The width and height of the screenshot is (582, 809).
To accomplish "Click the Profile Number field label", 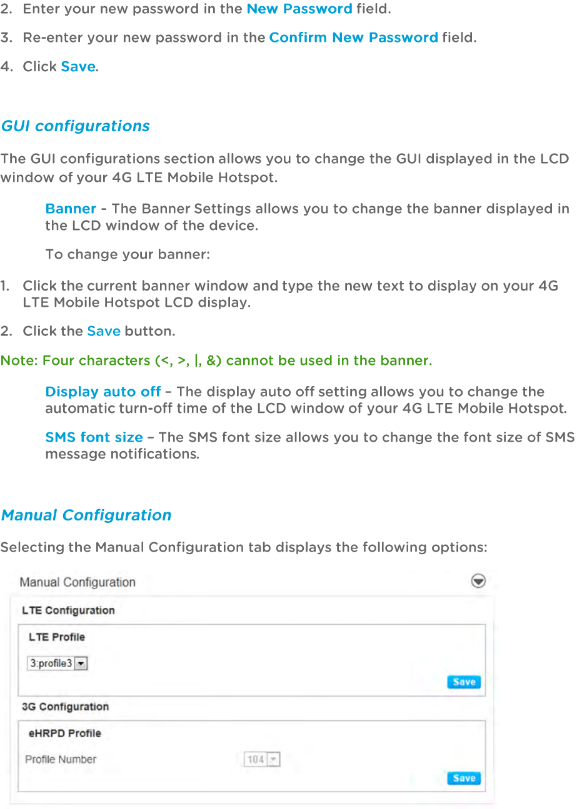I will pos(61,760).
